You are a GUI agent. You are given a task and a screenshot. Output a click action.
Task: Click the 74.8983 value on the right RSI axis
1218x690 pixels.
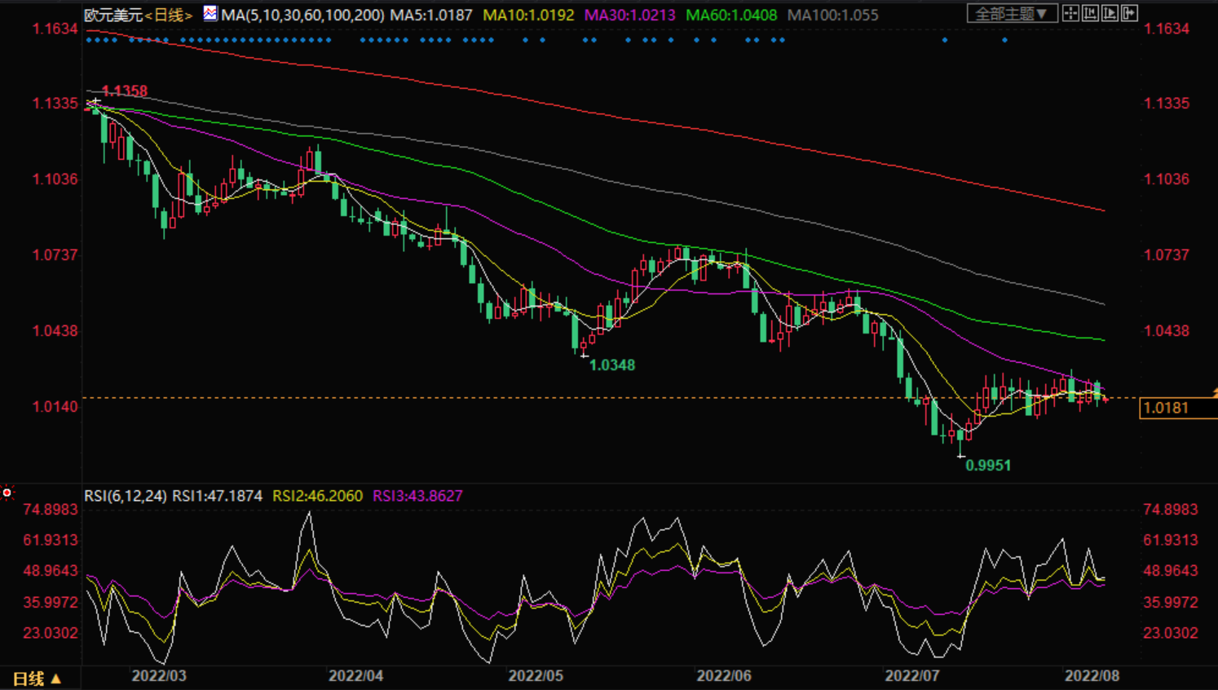[x=1171, y=510]
